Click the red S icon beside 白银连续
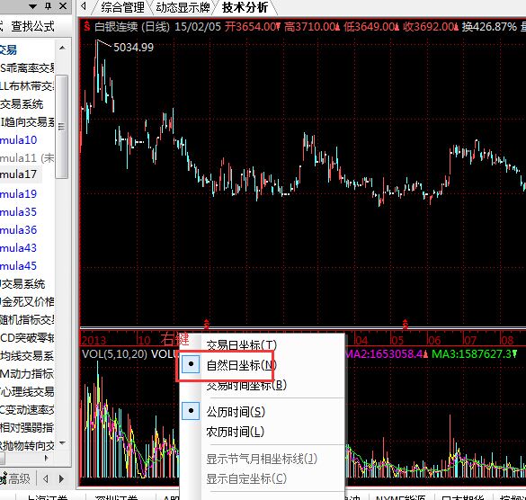 [x=87, y=26]
